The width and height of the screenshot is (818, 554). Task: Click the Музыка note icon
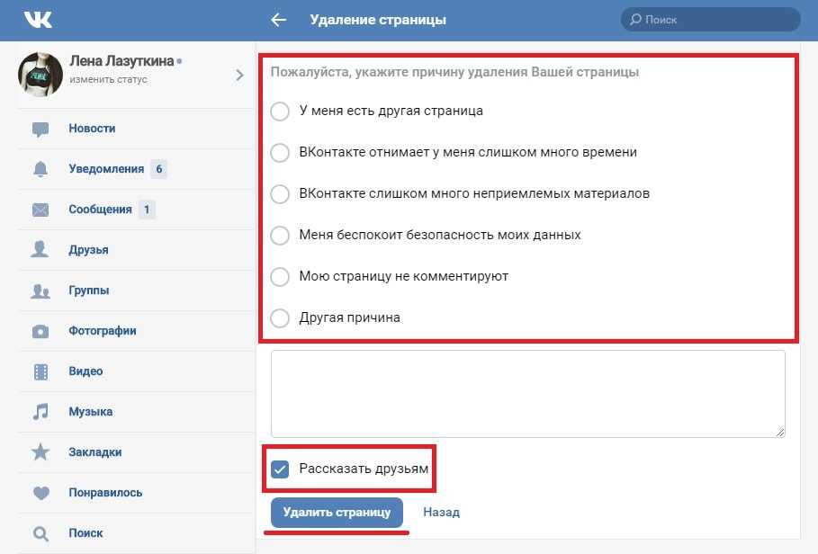[40, 412]
